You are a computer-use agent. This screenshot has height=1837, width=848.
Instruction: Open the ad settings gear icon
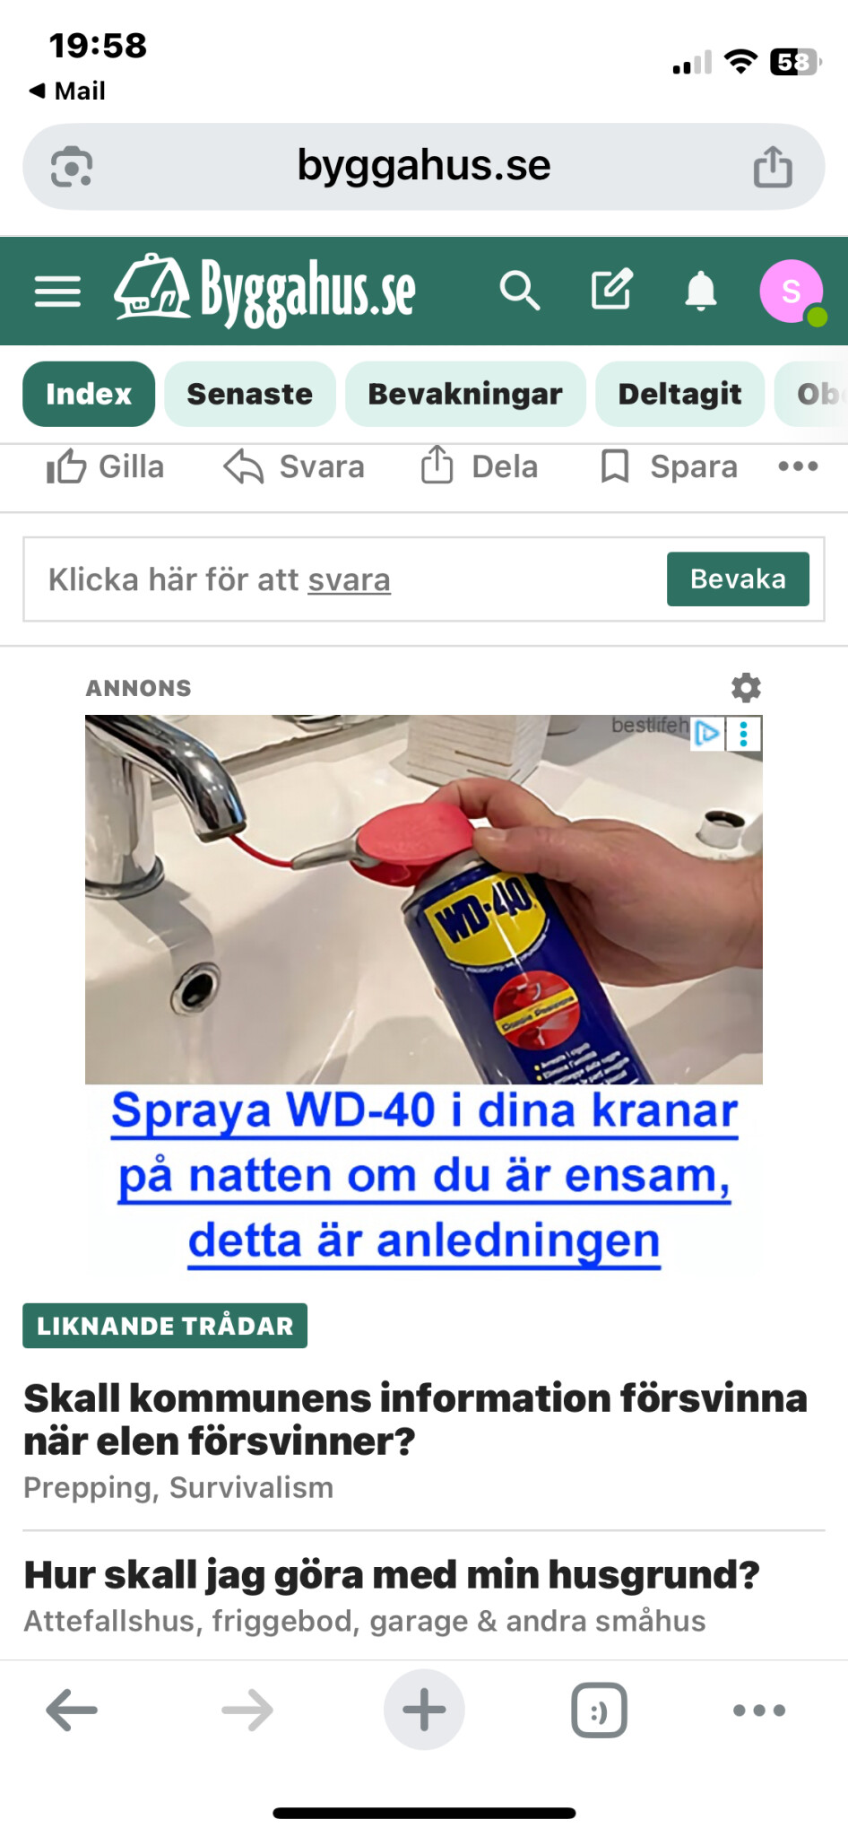746,688
